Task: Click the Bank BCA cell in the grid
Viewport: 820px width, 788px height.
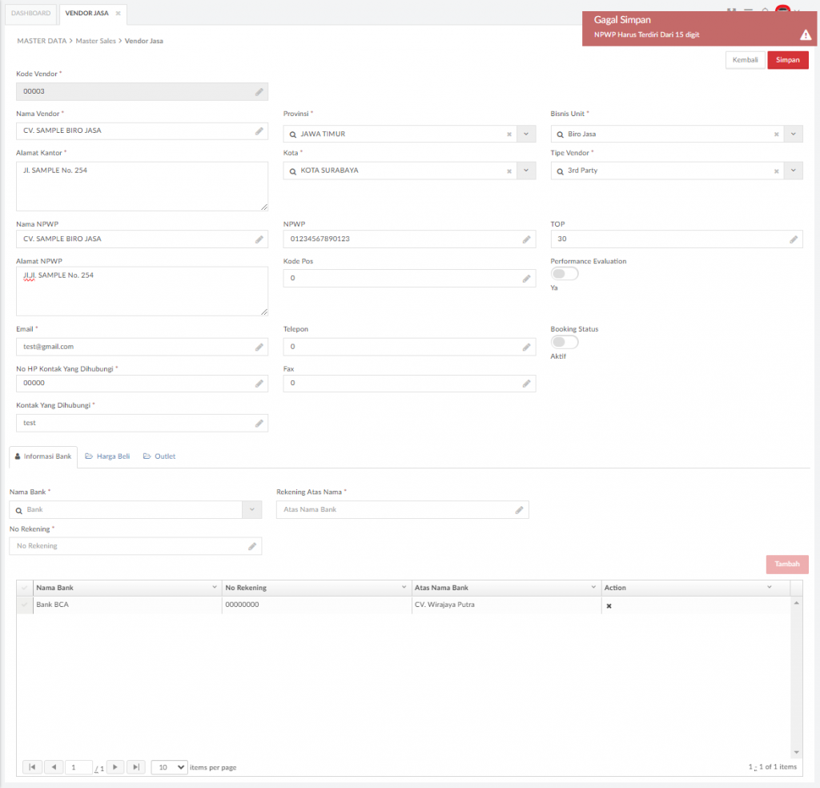Action: click(127, 605)
